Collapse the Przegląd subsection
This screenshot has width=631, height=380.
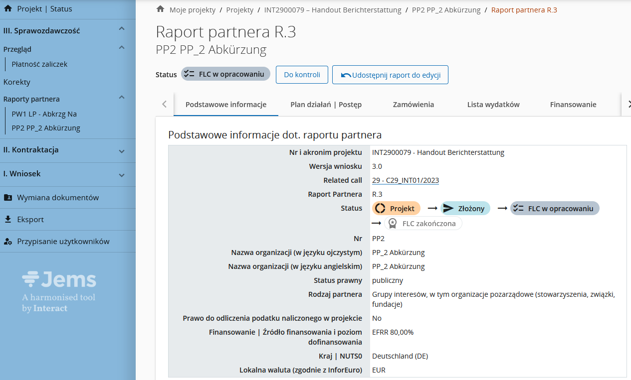(122, 48)
